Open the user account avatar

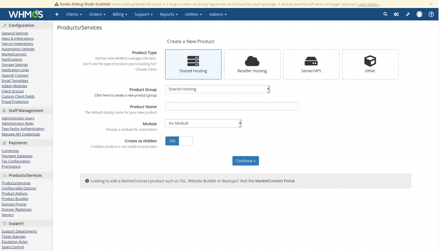[x=419, y=14]
